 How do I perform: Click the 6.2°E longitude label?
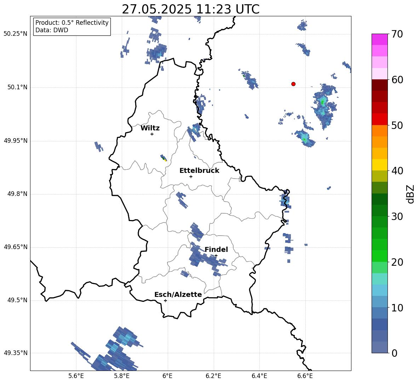click(213, 376)
